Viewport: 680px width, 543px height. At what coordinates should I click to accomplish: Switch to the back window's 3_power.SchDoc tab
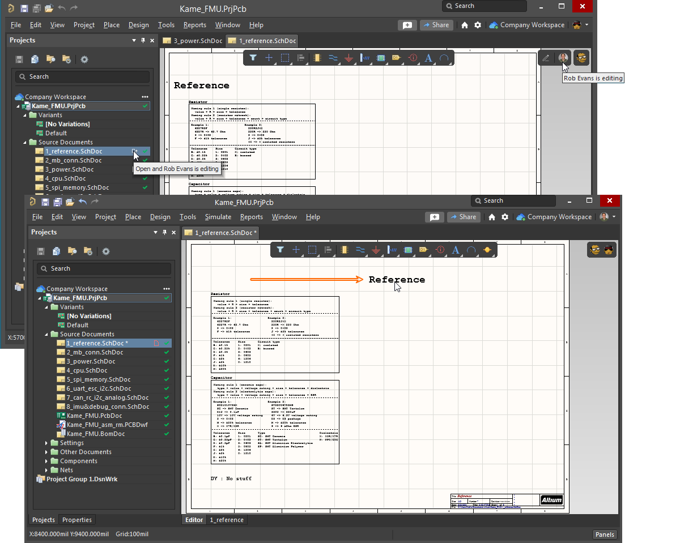pos(193,41)
